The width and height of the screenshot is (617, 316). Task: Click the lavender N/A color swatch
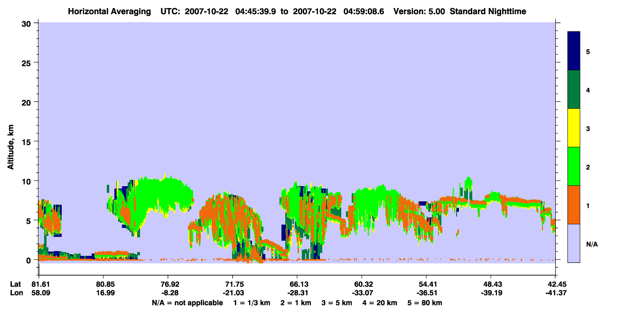coord(574,243)
